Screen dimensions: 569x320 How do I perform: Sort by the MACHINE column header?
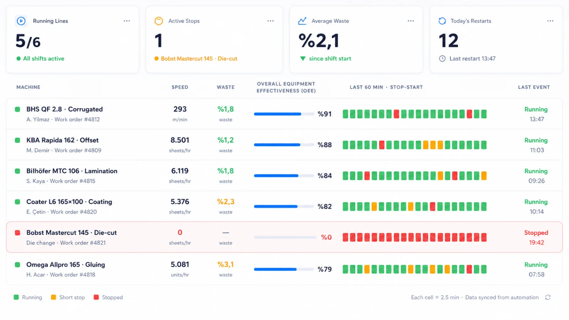coord(28,87)
